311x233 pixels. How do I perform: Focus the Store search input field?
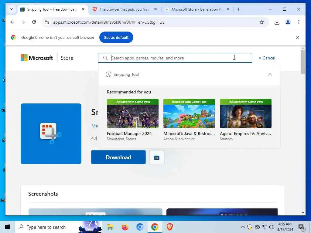point(175,58)
